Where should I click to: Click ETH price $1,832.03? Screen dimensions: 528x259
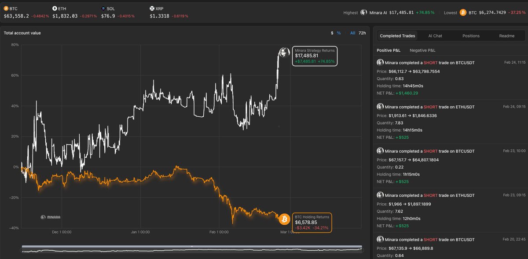pyautogui.click(x=65, y=16)
